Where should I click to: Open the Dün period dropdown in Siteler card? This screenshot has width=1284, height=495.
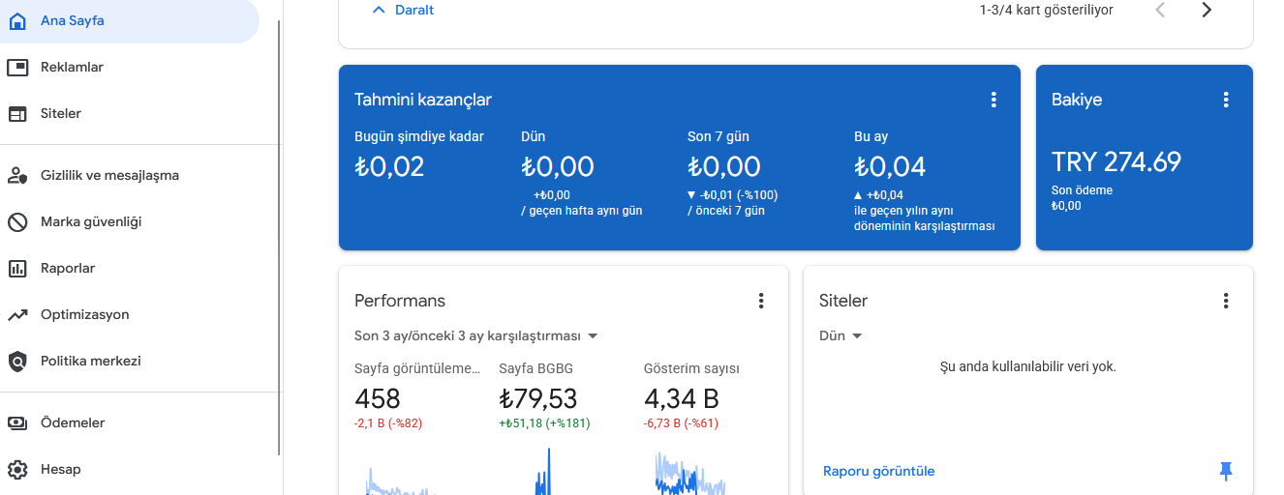tap(841, 335)
